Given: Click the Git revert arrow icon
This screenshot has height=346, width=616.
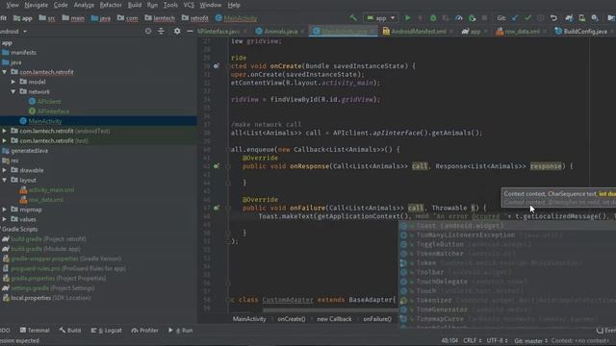Looking at the screenshot, I should click(x=553, y=18).
